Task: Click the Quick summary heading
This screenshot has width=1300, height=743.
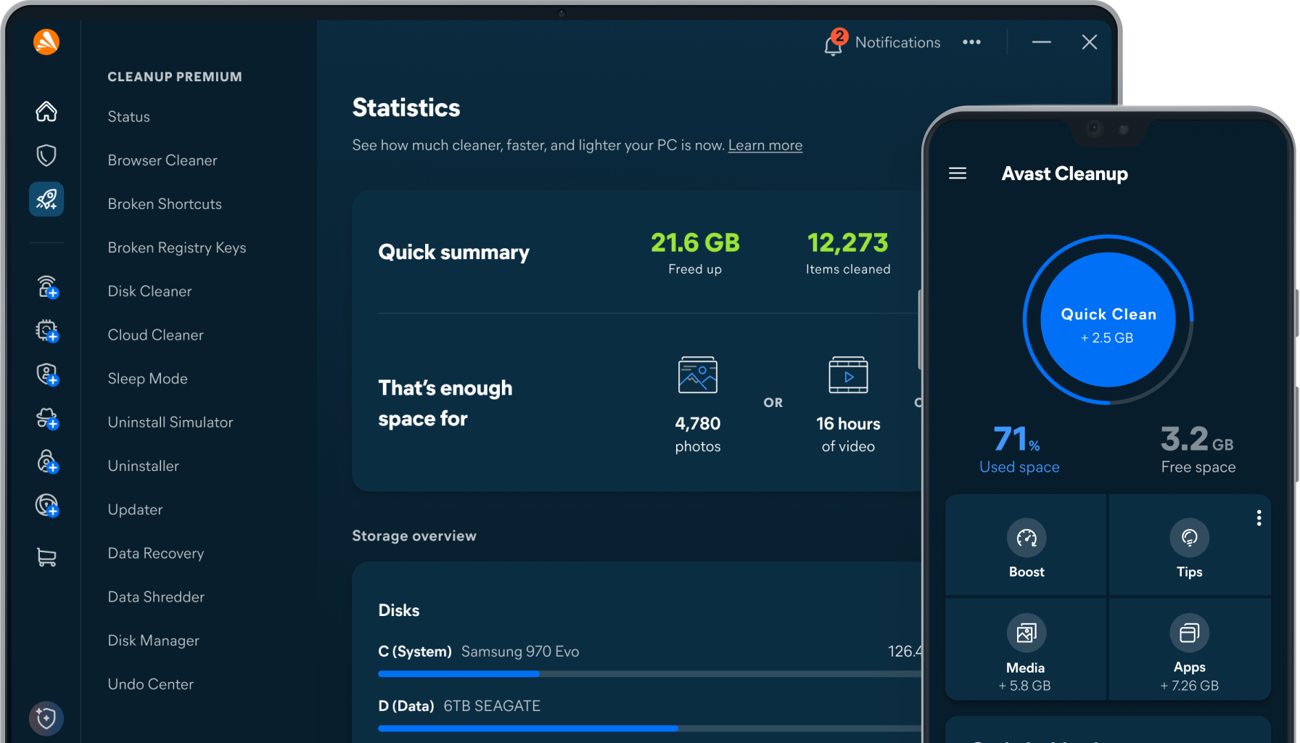Action: click(454, 253)
